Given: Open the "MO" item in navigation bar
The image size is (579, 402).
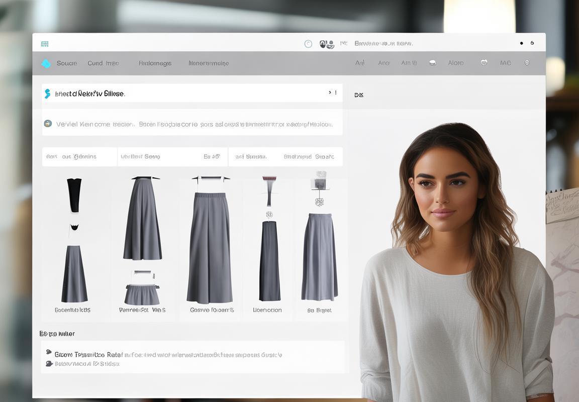Looking at the screenshot, I should coord(506,63).
